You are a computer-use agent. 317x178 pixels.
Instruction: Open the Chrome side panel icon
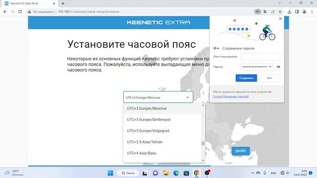[x=297, y=12]
